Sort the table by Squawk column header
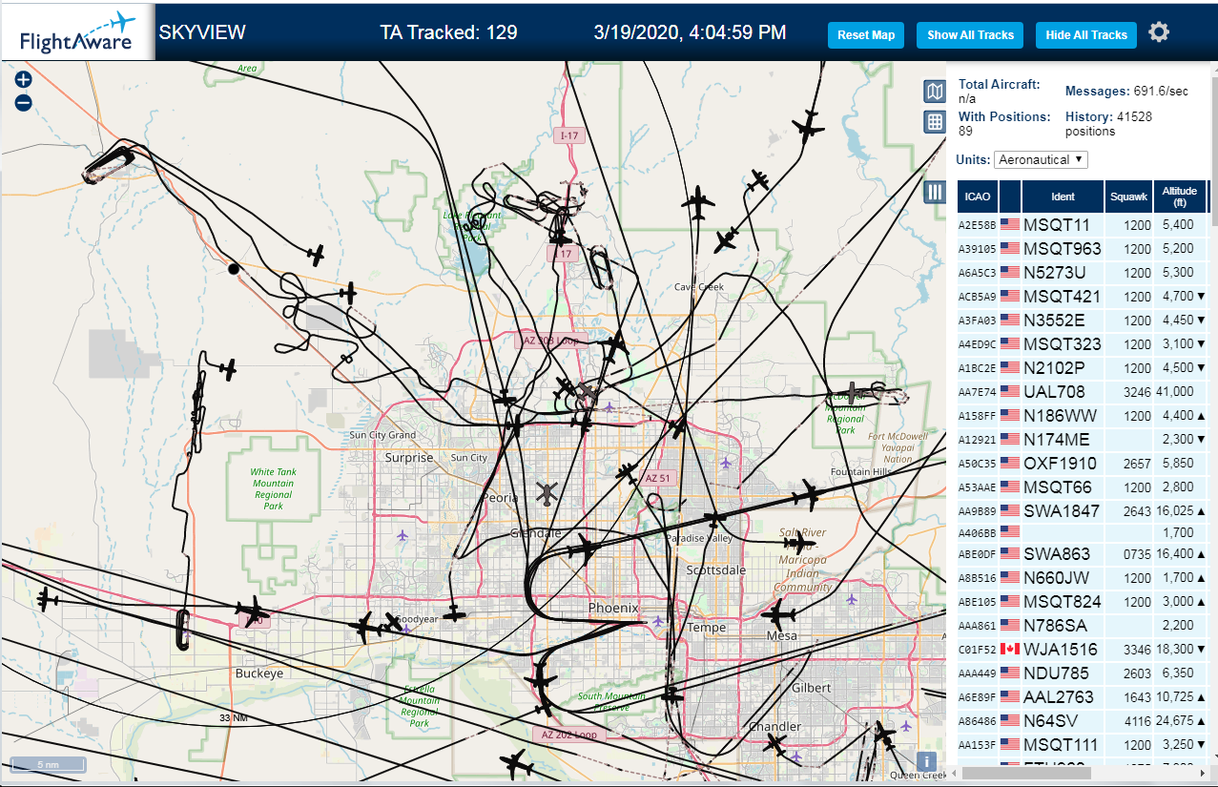The width and height of the screenshot is (1218, 787). 1128,197
